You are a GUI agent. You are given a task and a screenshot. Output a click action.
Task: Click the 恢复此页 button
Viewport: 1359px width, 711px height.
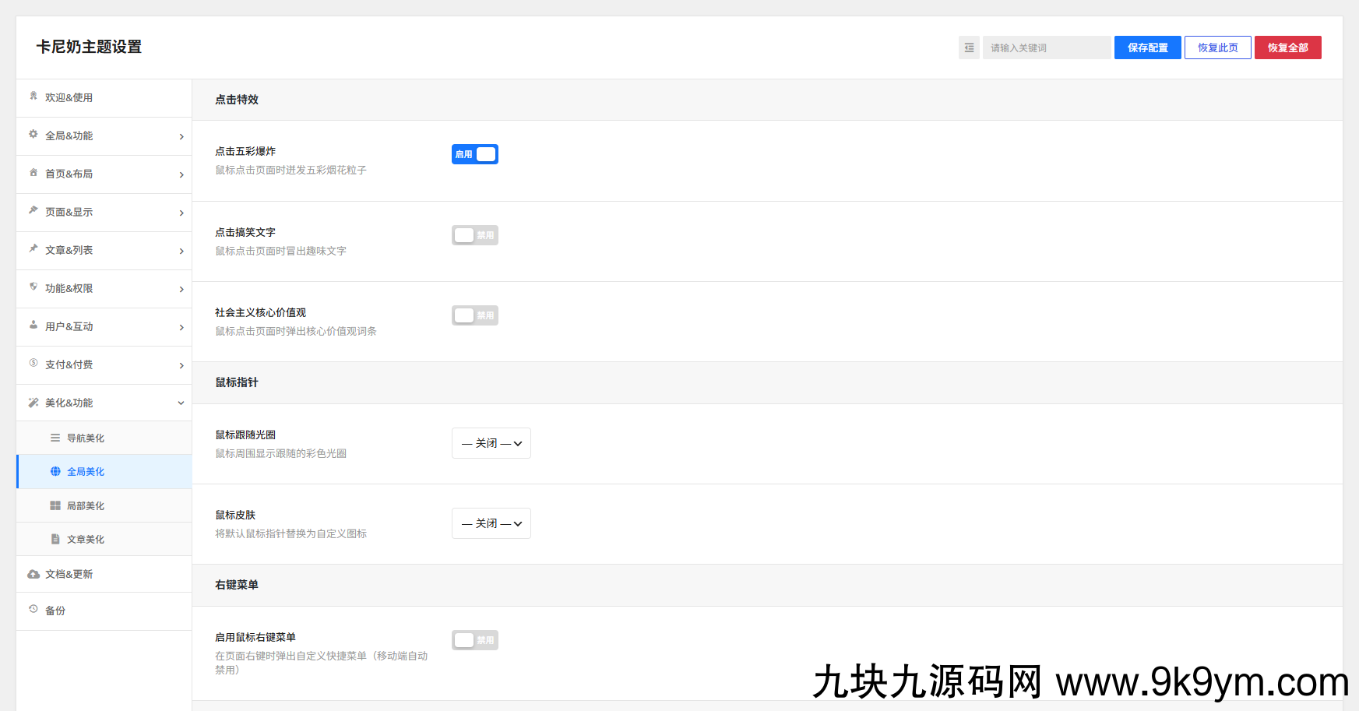tap(1218, 48)
